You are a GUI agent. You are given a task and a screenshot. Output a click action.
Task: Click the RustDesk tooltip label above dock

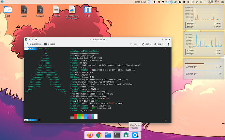tap(135, 126)
